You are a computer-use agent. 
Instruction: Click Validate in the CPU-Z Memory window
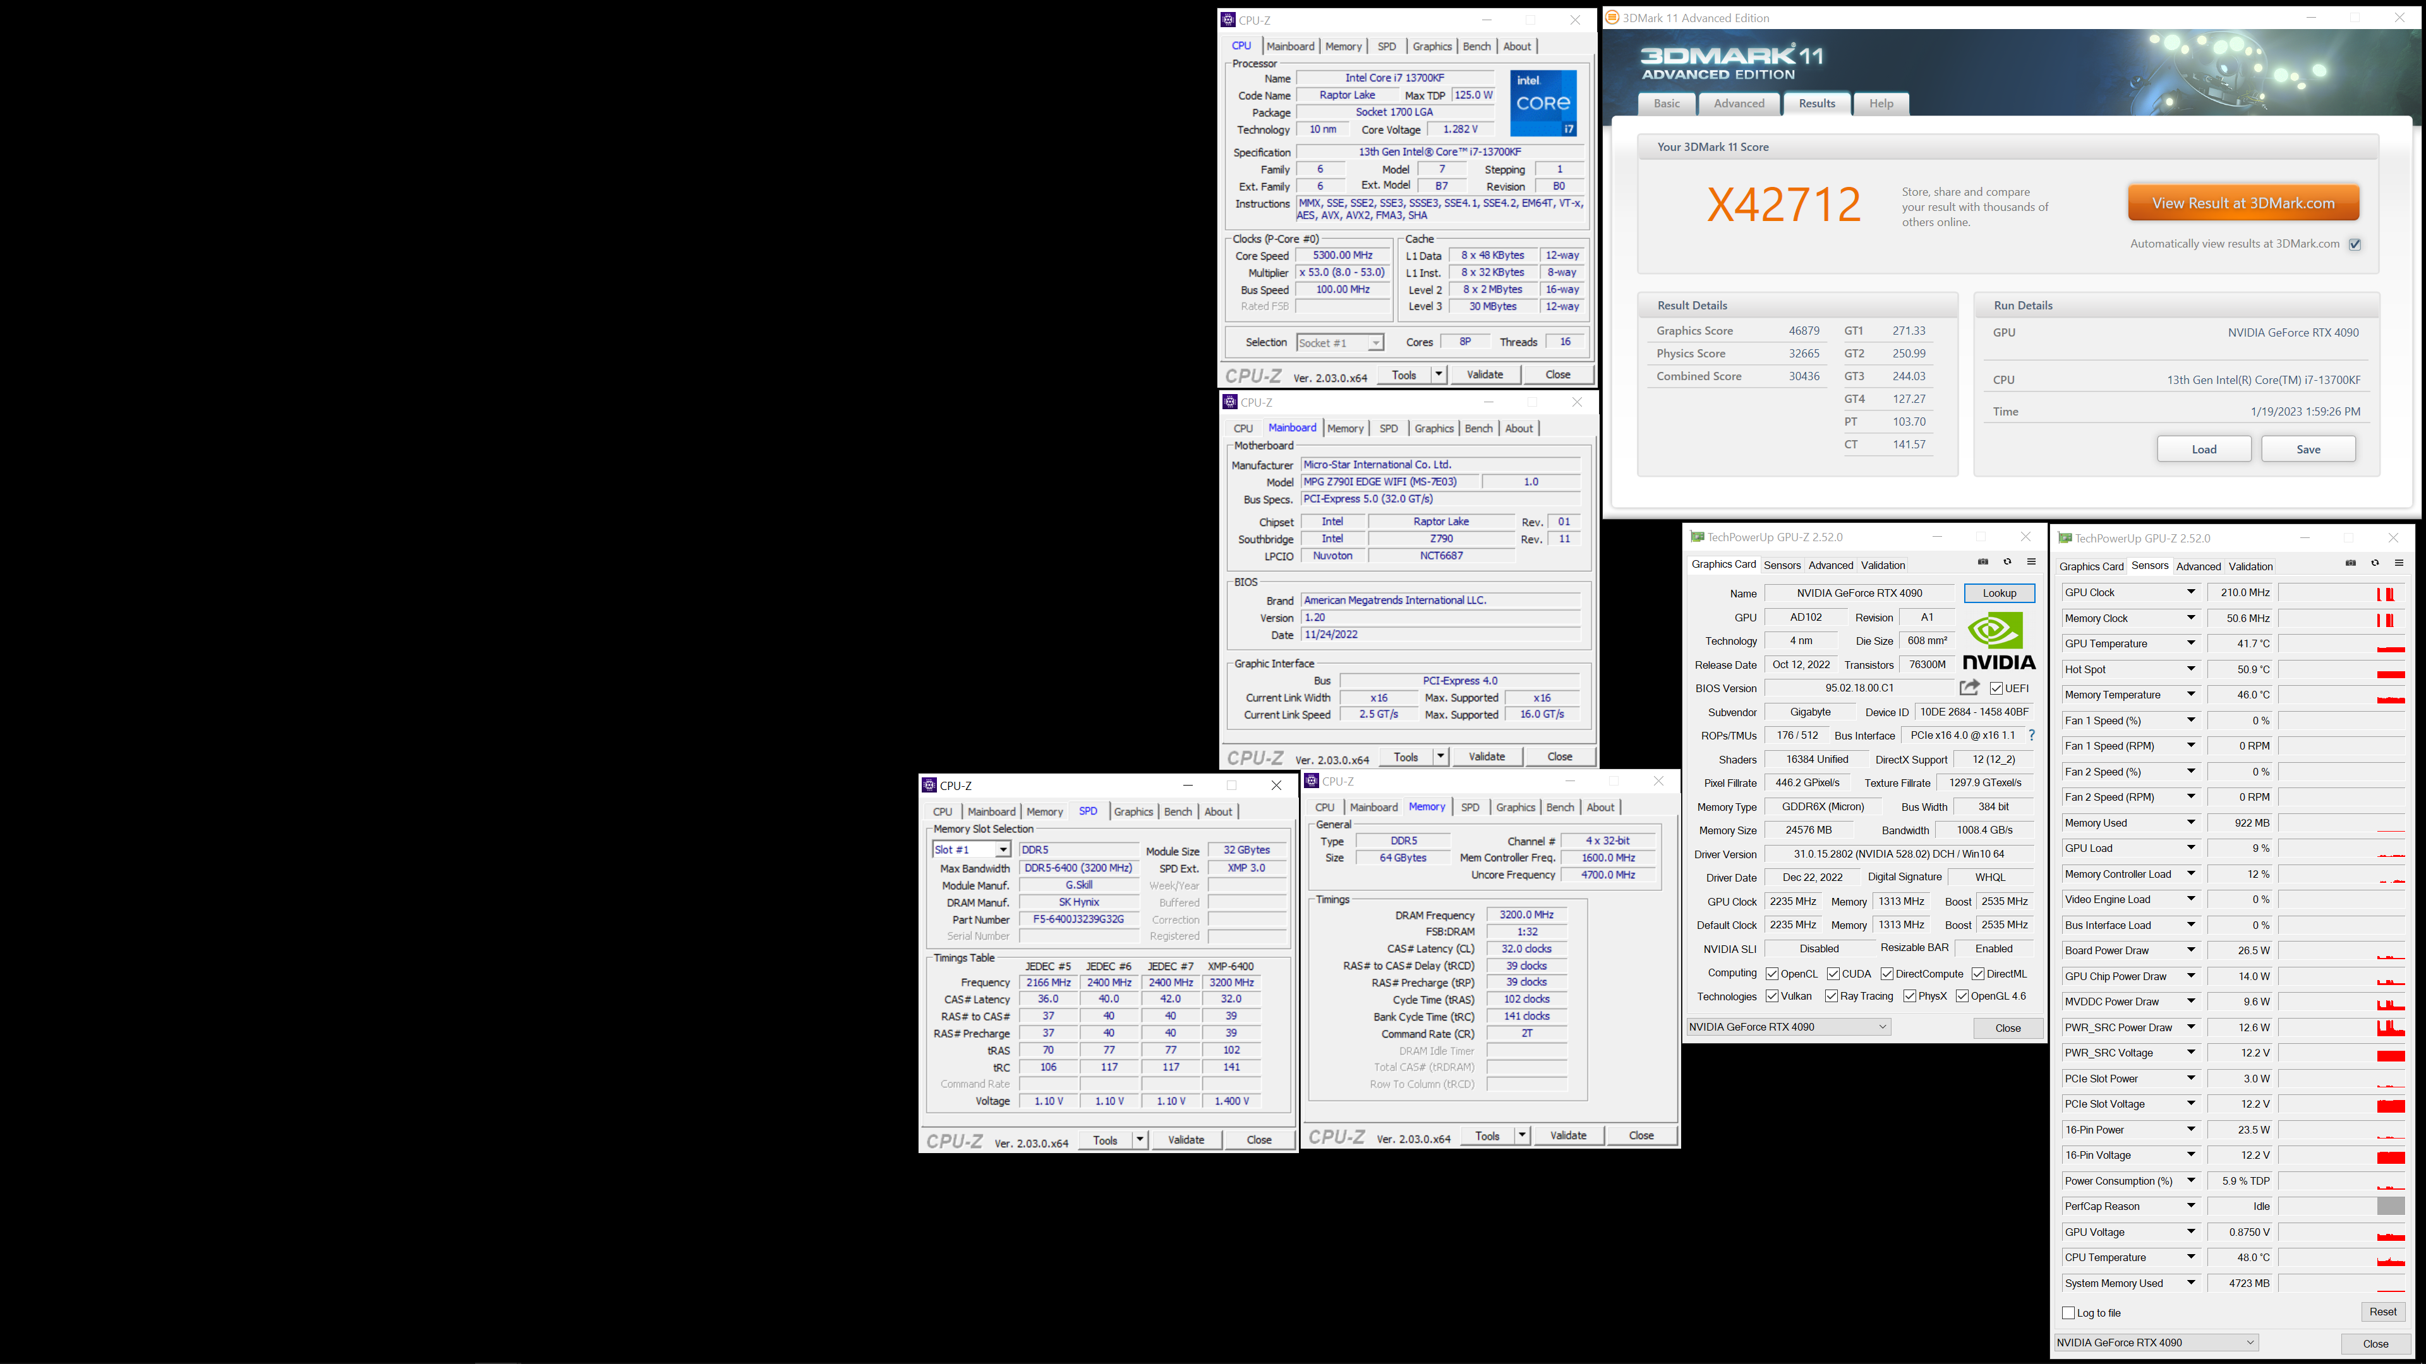point(1568,1135)
